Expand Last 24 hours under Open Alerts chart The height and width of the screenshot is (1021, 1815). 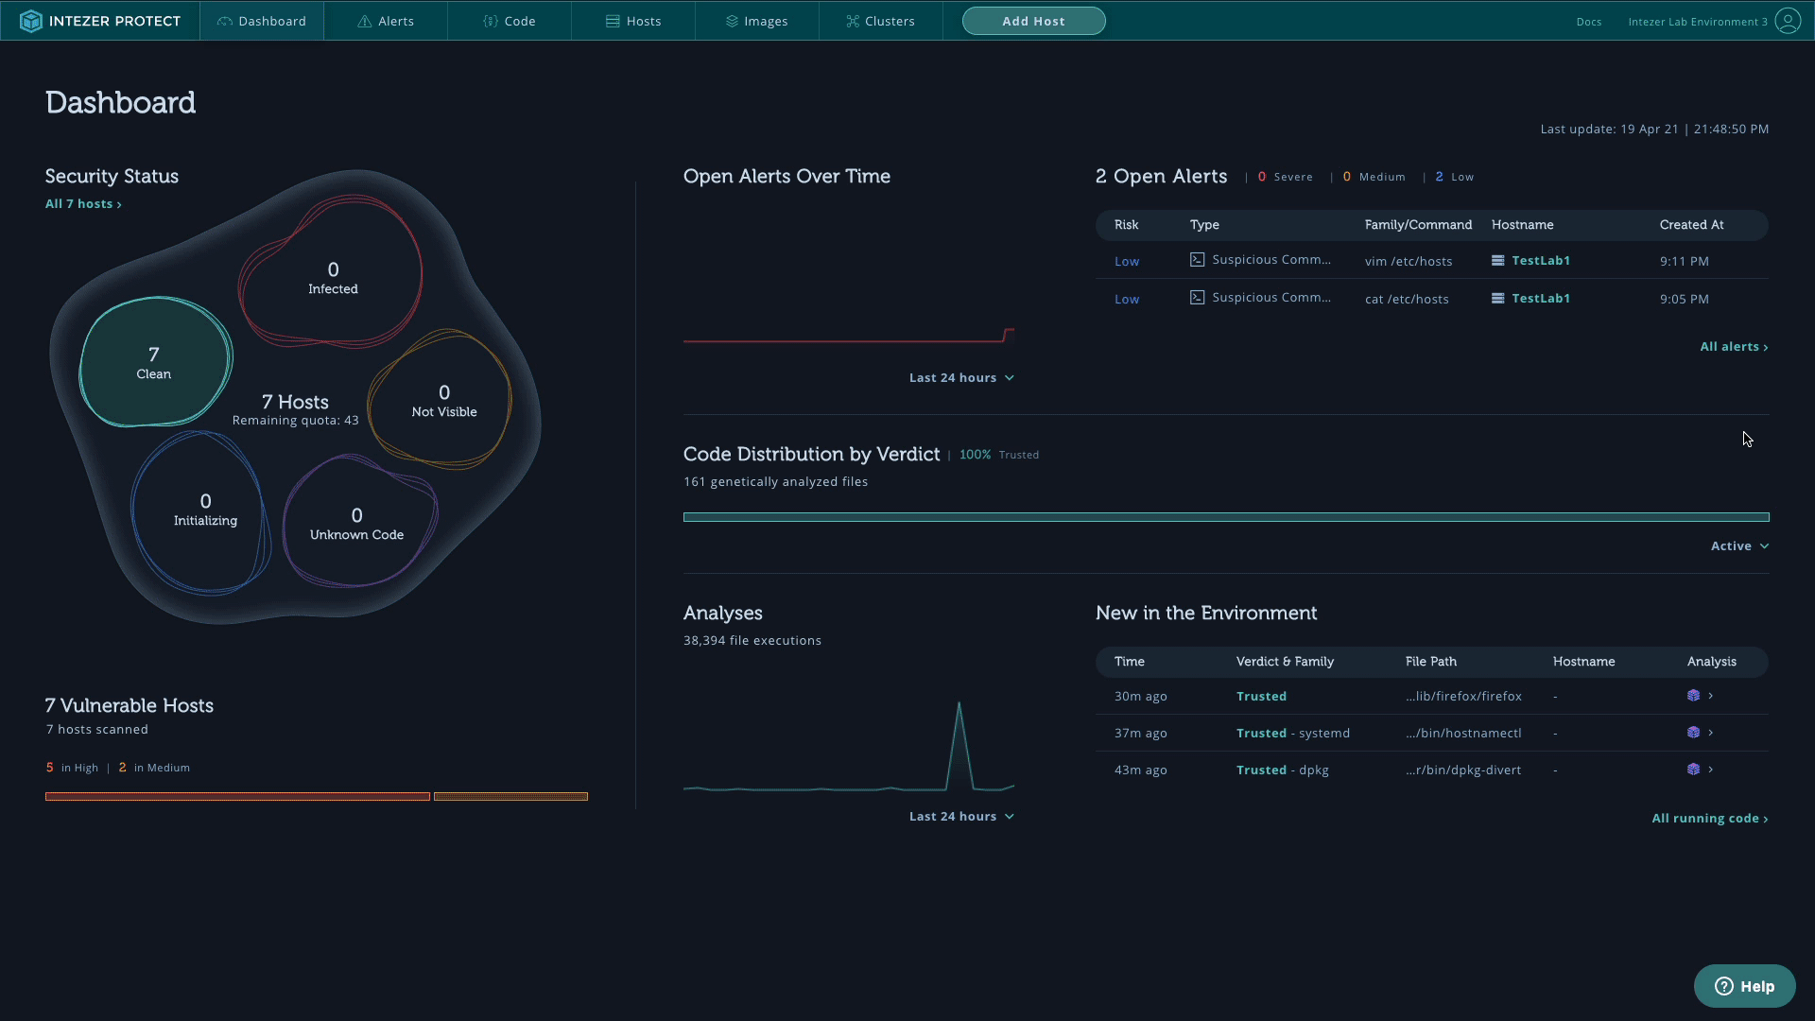[961, 378]
